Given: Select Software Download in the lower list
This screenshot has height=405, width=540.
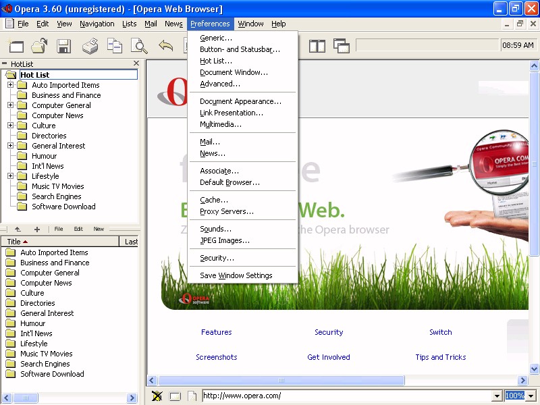Looking at the screenshot, I should coord(52,374).
